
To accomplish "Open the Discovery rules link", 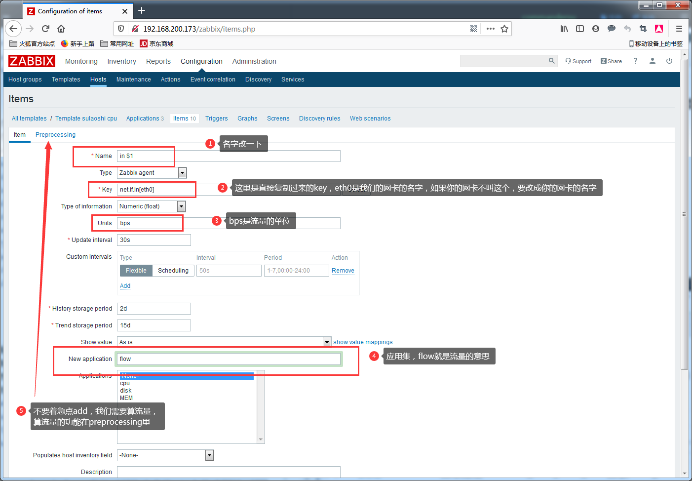I will [x=320, y=119].
